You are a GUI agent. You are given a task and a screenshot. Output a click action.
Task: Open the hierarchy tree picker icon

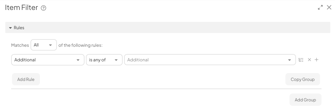point(301,60)
